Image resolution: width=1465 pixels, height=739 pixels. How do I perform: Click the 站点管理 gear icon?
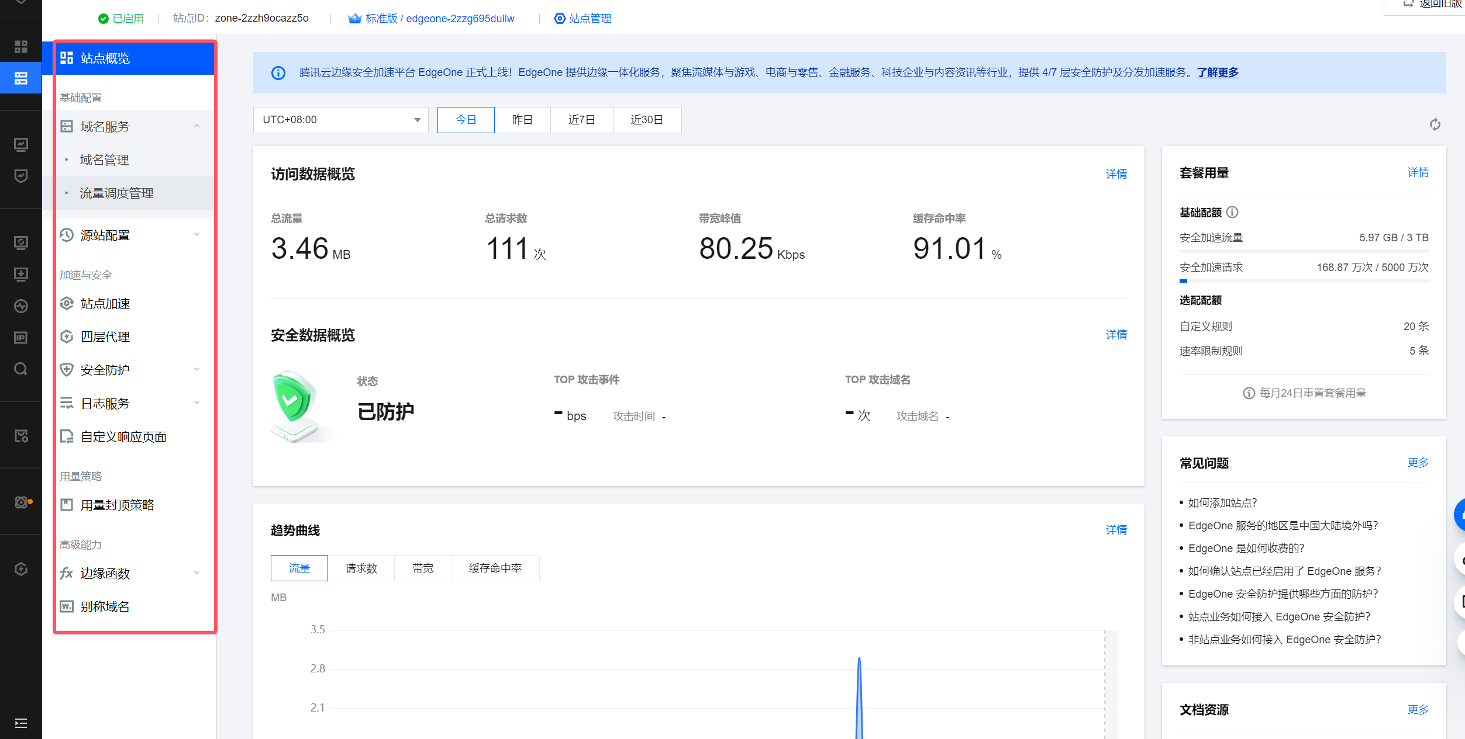tap(560, 19)
